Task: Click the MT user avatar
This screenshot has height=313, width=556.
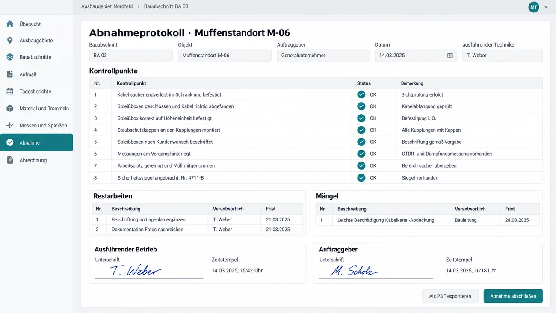Action: click(534, 7)
